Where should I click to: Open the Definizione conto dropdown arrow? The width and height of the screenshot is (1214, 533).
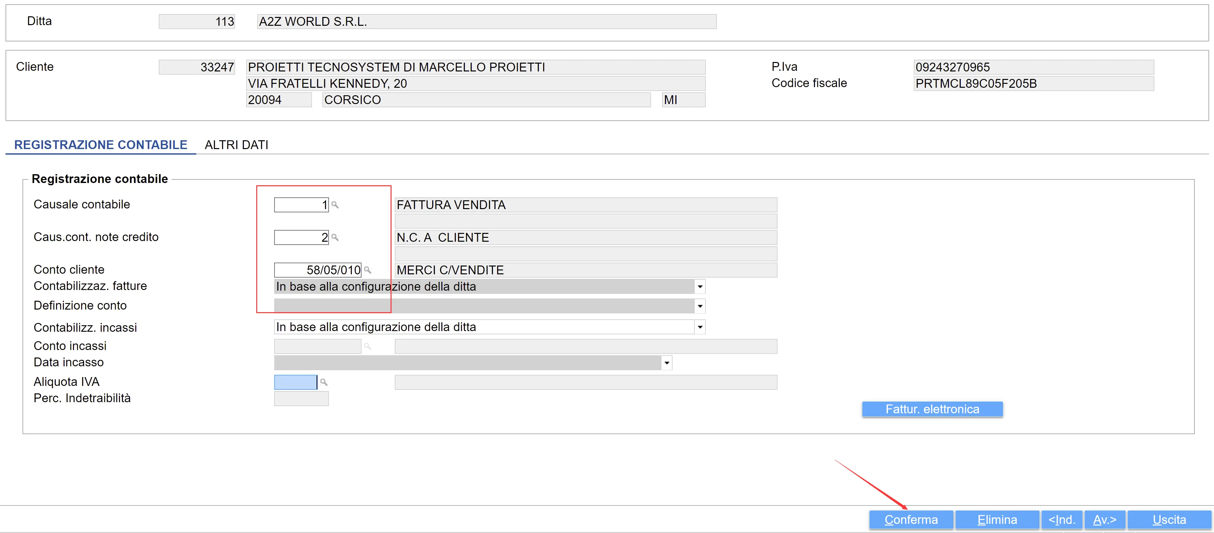point(700,306)
